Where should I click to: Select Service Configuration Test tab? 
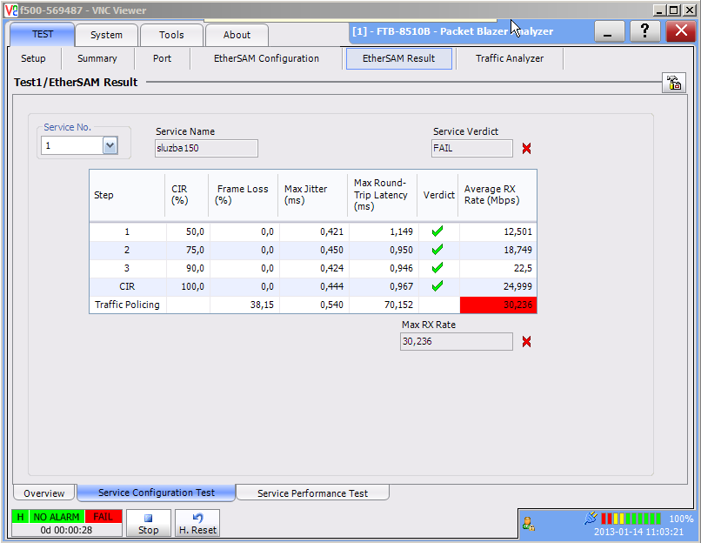[x=157, y=493]
